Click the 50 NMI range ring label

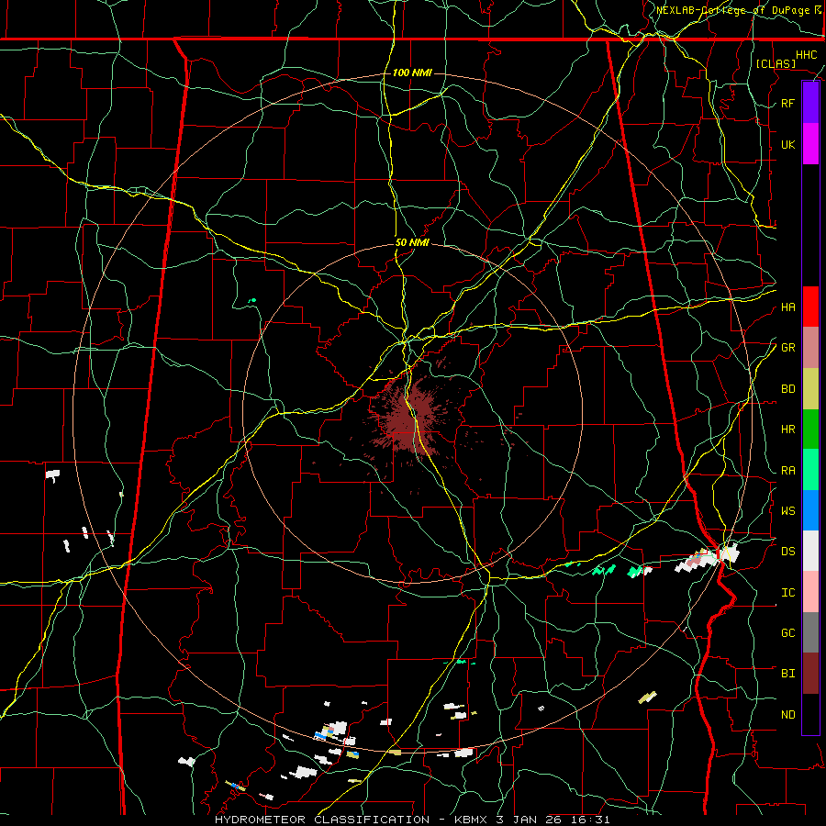(412, 242)
